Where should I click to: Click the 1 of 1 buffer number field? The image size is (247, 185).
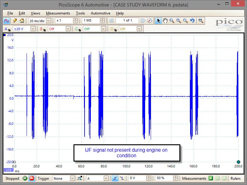click(128, 21)
